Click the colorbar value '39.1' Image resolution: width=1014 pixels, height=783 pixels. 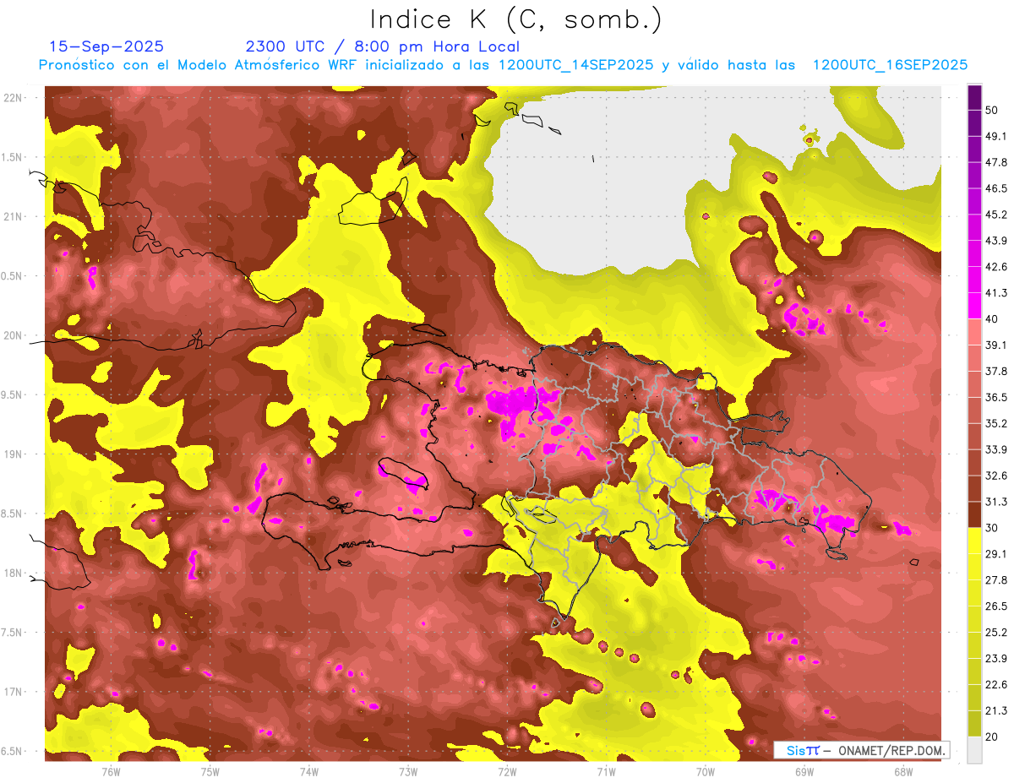coord(996,345)
